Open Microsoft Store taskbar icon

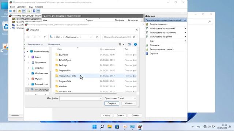point(117,127)
